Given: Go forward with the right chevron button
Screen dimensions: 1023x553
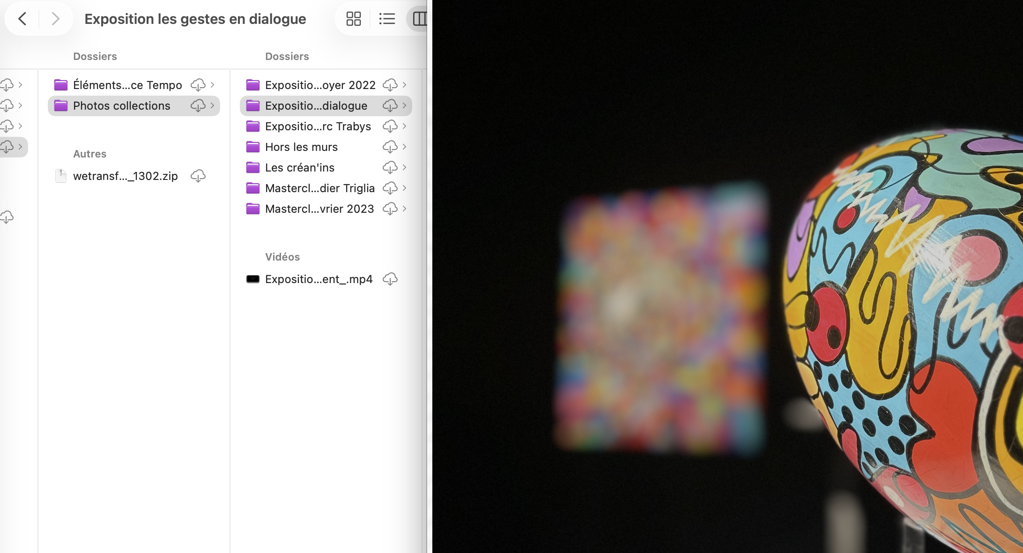Looking at the screenshot, I should tap(55, 19).
